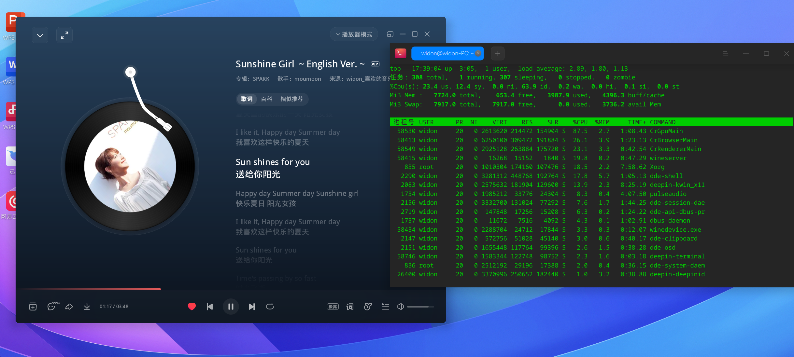
Task: Click the VIP badge next to song title
Action: (x=375, y=64)
